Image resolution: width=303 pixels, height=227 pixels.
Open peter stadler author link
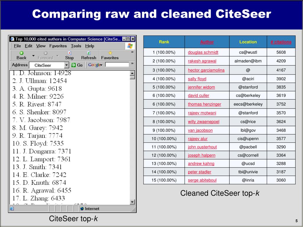tap(200, 172)
